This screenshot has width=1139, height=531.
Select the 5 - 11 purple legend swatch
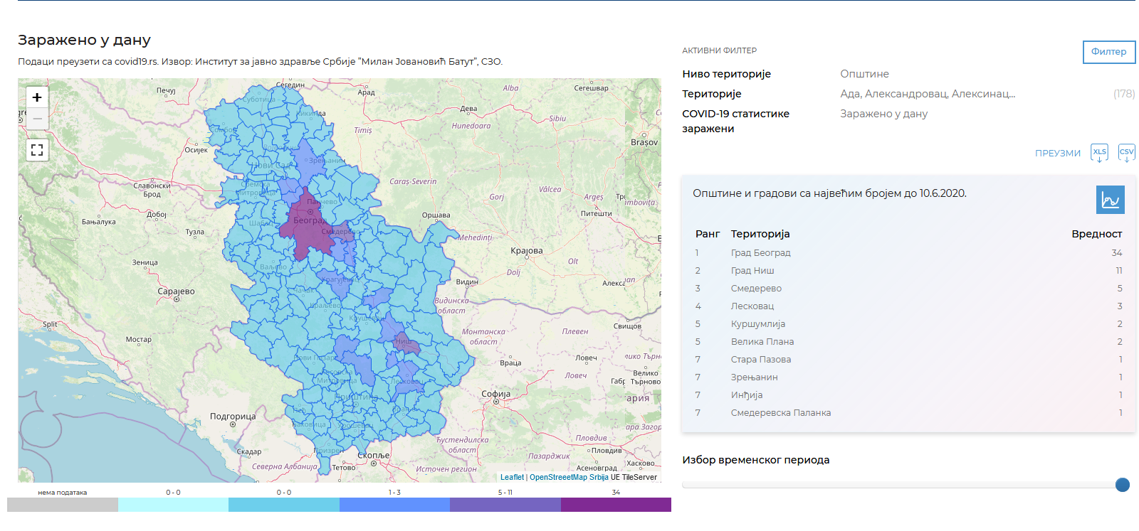[505, 505]
